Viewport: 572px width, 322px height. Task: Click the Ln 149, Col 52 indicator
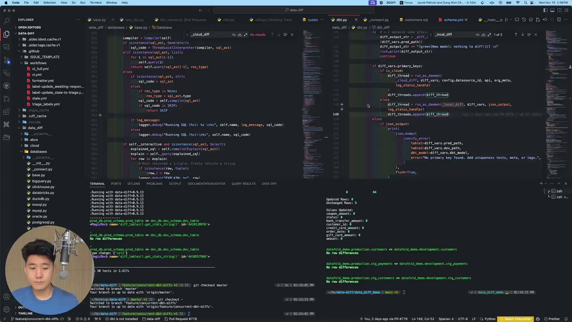tap(422, 319)
